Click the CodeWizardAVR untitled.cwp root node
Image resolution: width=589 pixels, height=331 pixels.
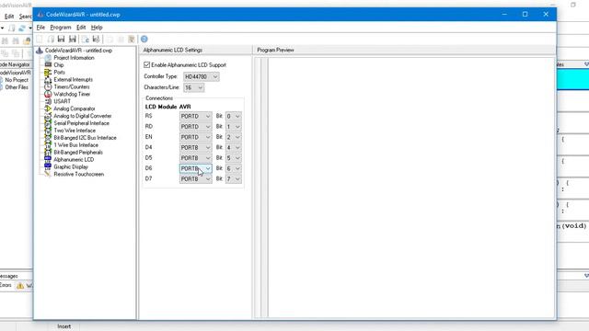78,51
